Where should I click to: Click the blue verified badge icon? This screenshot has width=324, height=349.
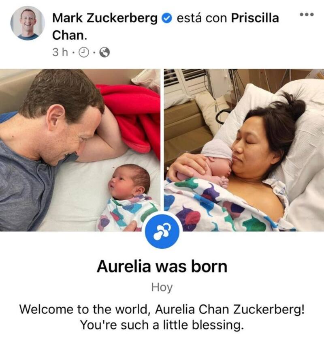[166, 18]
